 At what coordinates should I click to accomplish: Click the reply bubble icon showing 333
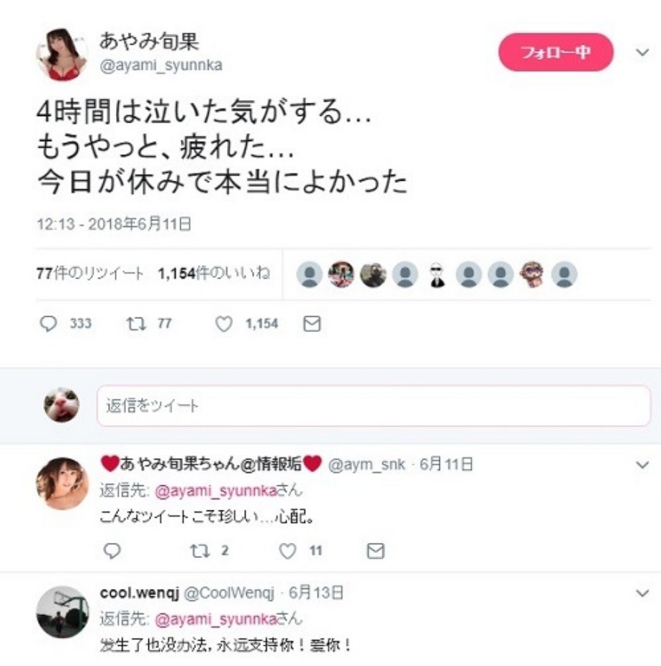coord(48,324)
